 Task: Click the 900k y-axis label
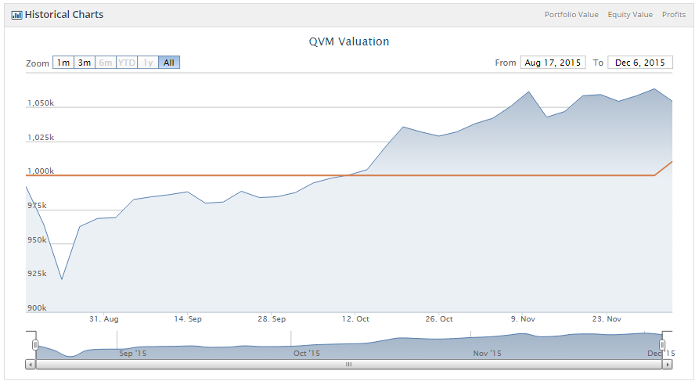click(37, 308)
